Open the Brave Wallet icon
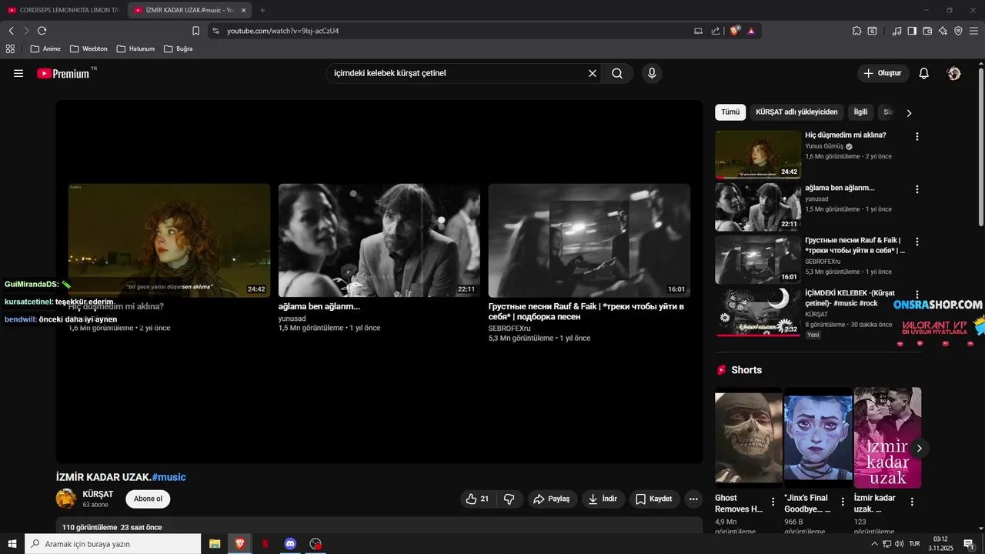Viewport: 985px width, 554px height. coord(927,31)
